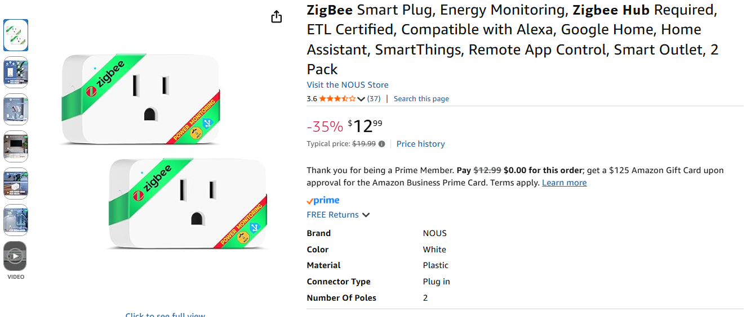Click the 'Click to see full view' text
This screenshot has width=755, height=317.
pyautogui.click(x=165, y=314)
